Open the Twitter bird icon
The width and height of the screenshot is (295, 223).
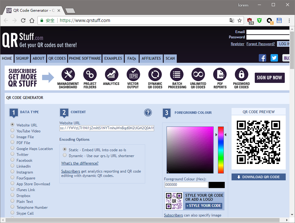pyautogui.click(x=274, y=58)
